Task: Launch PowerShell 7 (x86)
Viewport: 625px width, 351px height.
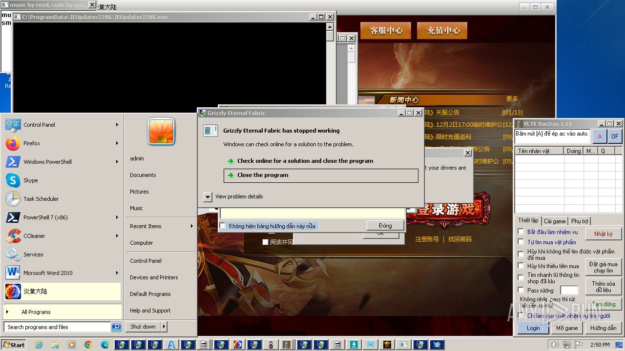Action: [45, 217]
